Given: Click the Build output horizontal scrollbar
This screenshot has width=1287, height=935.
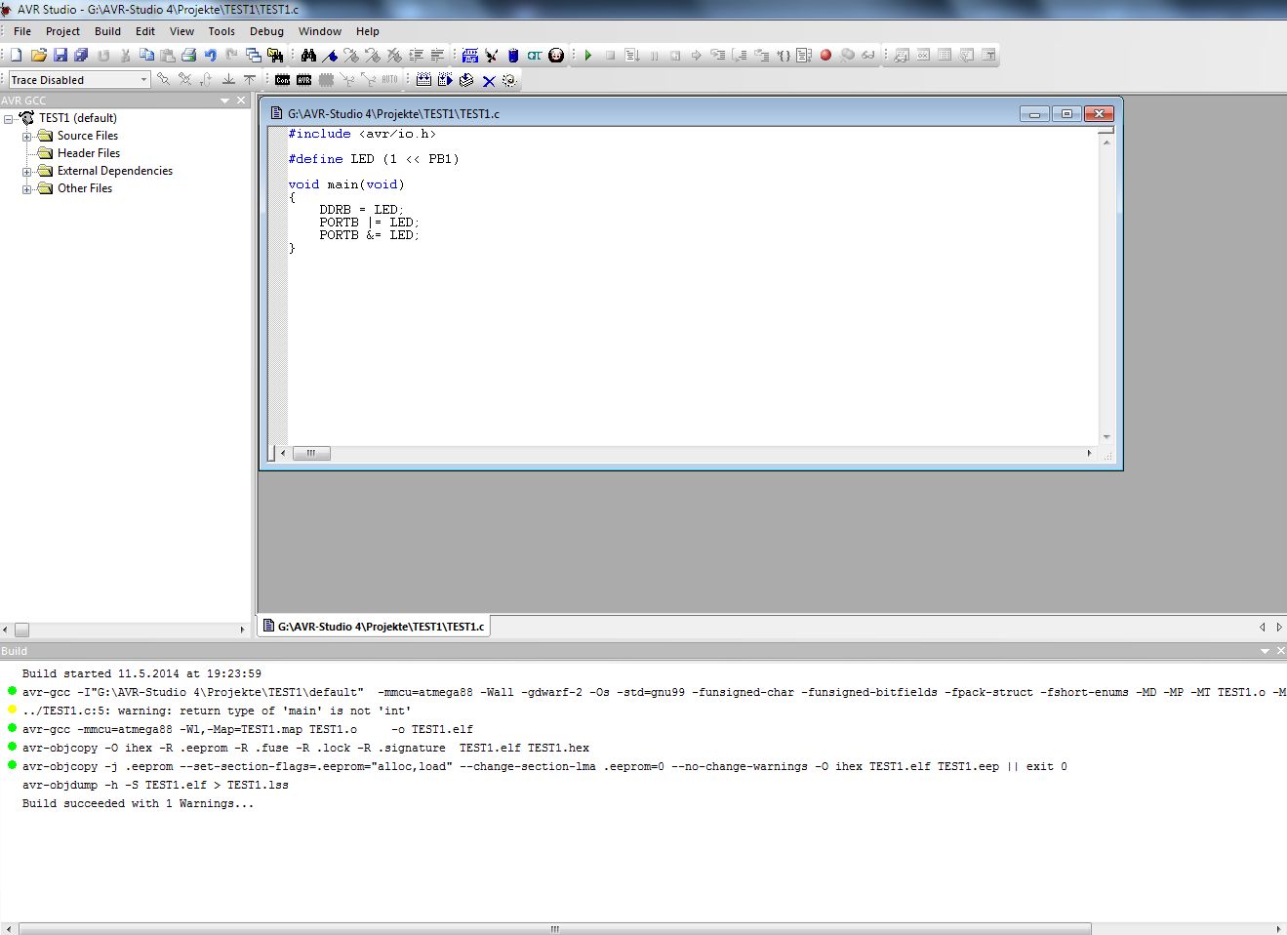Looking at the screenshot, I should [x=554, y=929].
